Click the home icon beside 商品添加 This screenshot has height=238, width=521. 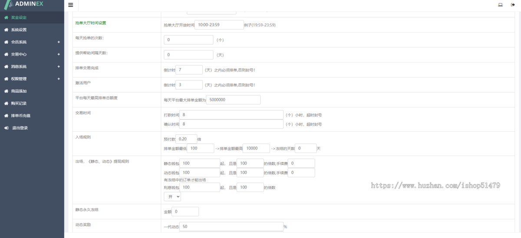pyautogui.click(x=6, y=91)
